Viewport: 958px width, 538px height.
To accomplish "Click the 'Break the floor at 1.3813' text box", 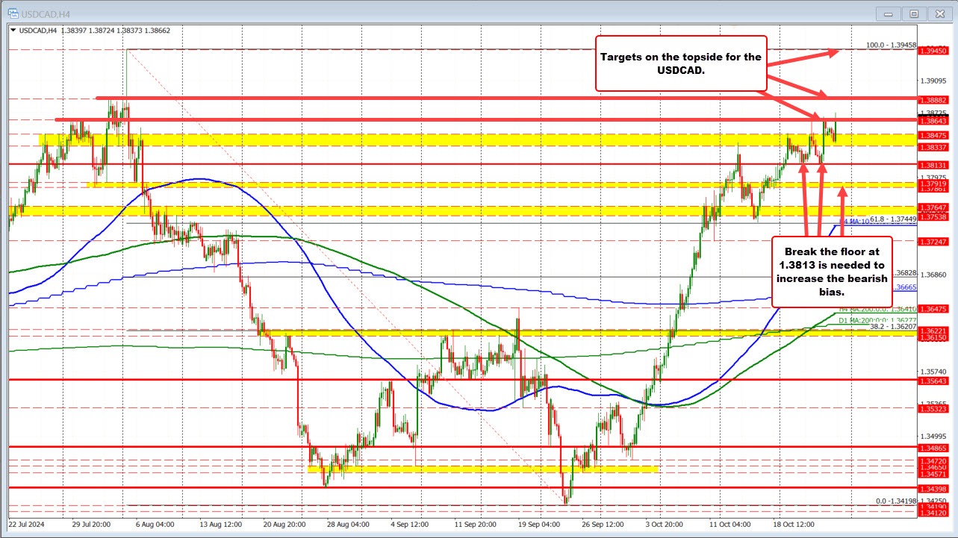I will pyautogui.click(x=832, y=272).
